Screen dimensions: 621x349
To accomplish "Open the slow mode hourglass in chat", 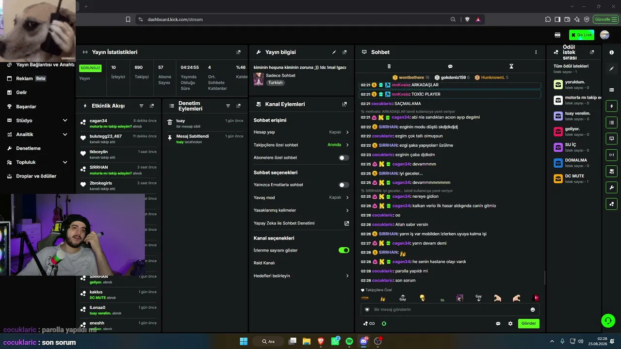I will [x=511, y=66].
